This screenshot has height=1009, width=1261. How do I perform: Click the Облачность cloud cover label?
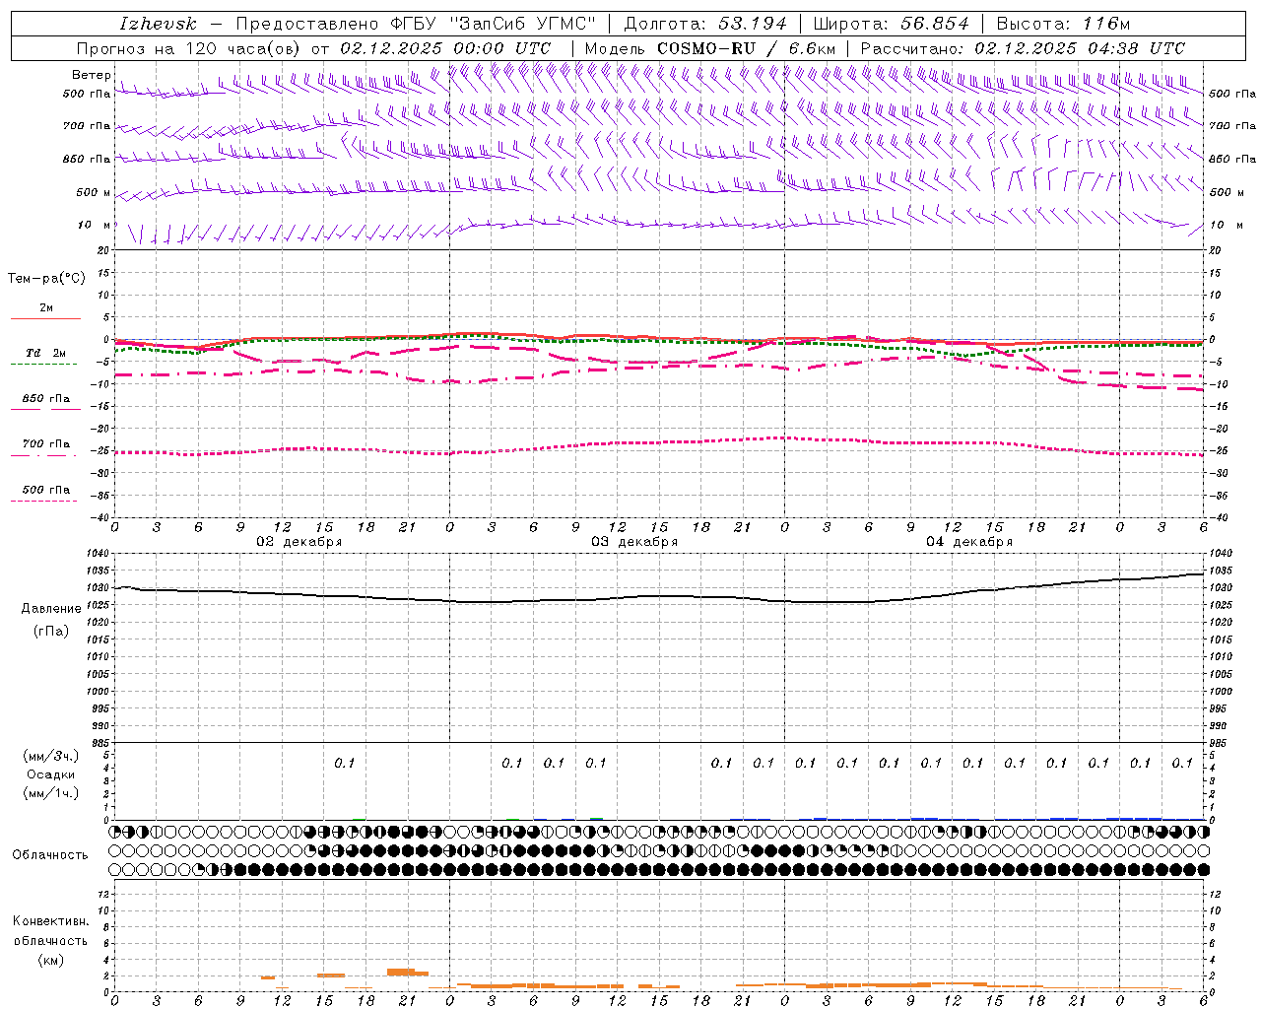coord(50,855)
